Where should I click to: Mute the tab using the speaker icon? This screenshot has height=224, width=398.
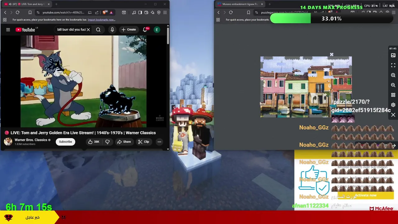coord(10,4)
